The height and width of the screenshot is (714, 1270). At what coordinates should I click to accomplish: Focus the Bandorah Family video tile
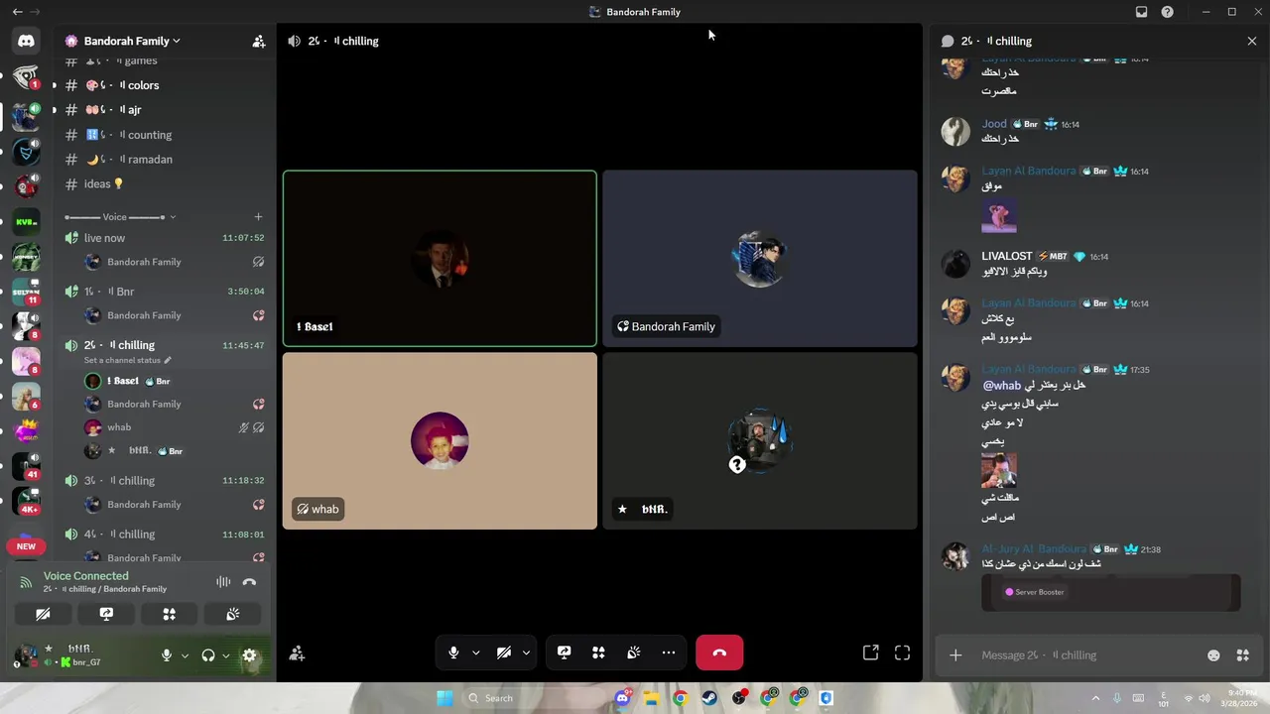pos(760,259)
